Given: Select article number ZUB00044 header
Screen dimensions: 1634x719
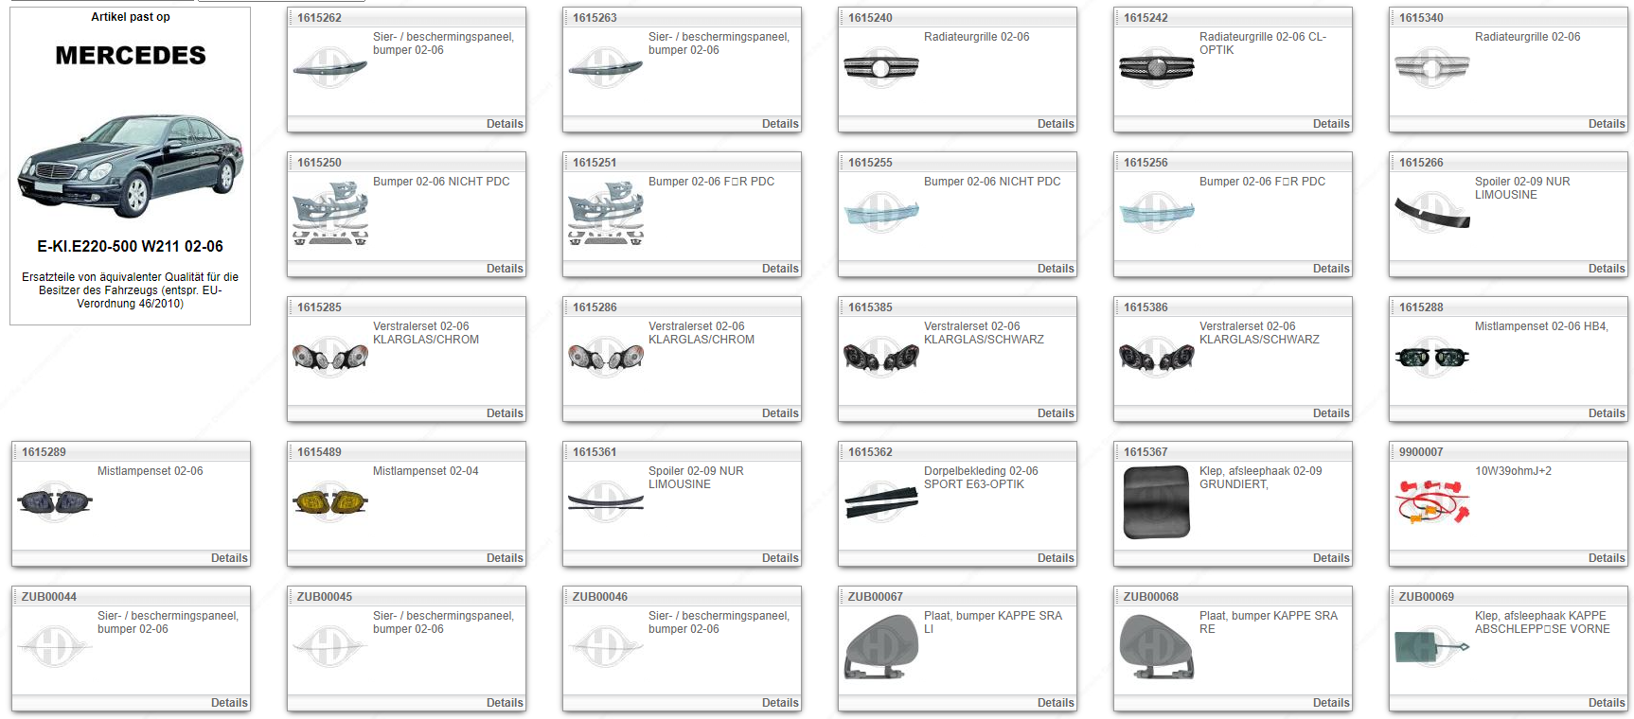Looking at the screenshot, I should (x=49, y=597).
